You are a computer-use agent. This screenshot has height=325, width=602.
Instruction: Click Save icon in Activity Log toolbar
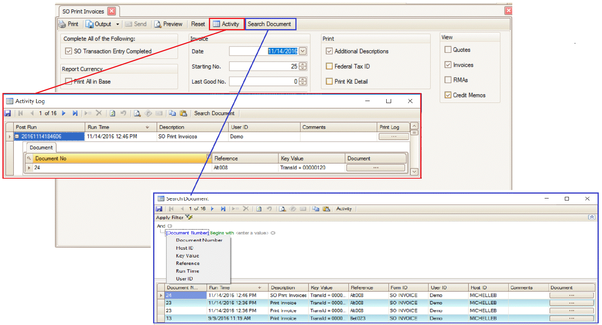pos(8,114)
